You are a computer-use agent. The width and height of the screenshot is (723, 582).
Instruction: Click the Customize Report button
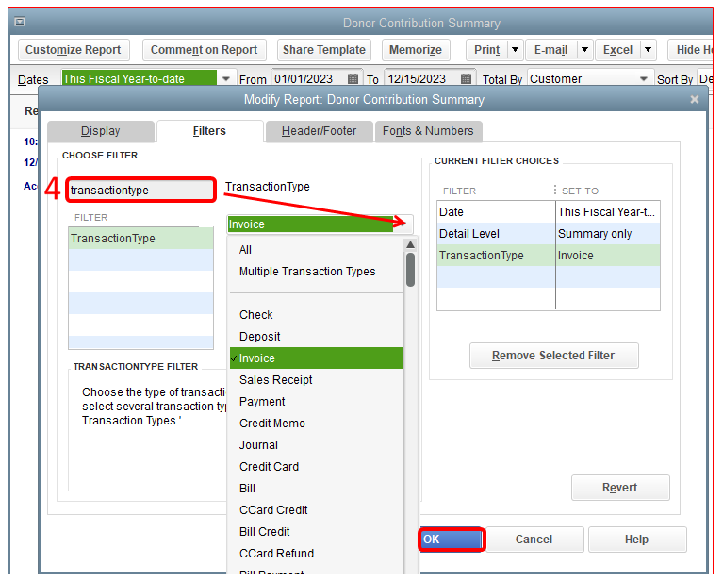pyautogui.click(x=74, y=50)
